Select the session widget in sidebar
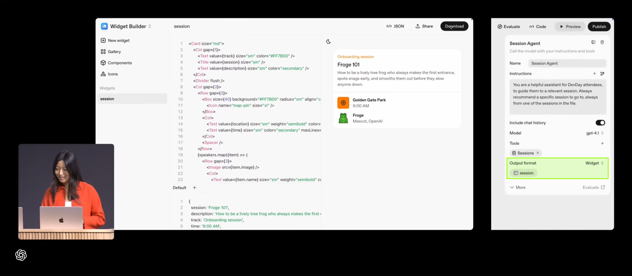 coord(132,99)
